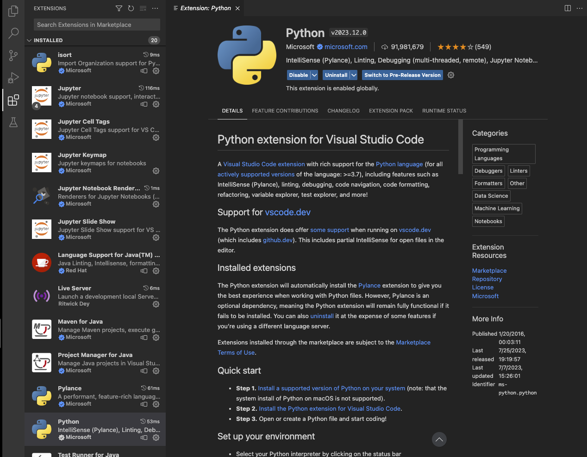Open the License resource link
The height and width of the screenshot is (457, 587).
[x=483, y=288]
